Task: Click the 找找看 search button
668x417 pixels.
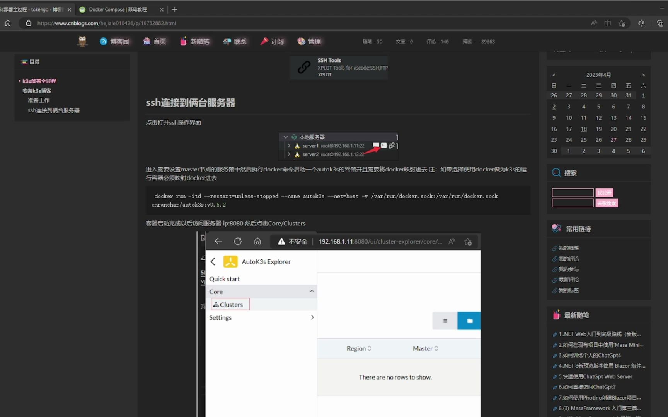Action: coord(604,193)
